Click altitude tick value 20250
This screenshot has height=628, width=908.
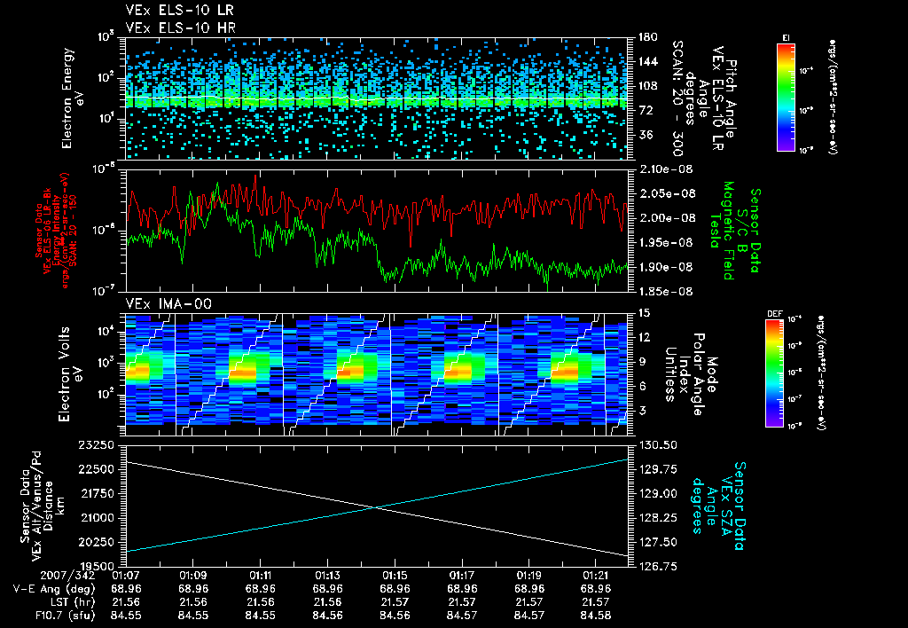pyautogui.click(x=96, y=542)
